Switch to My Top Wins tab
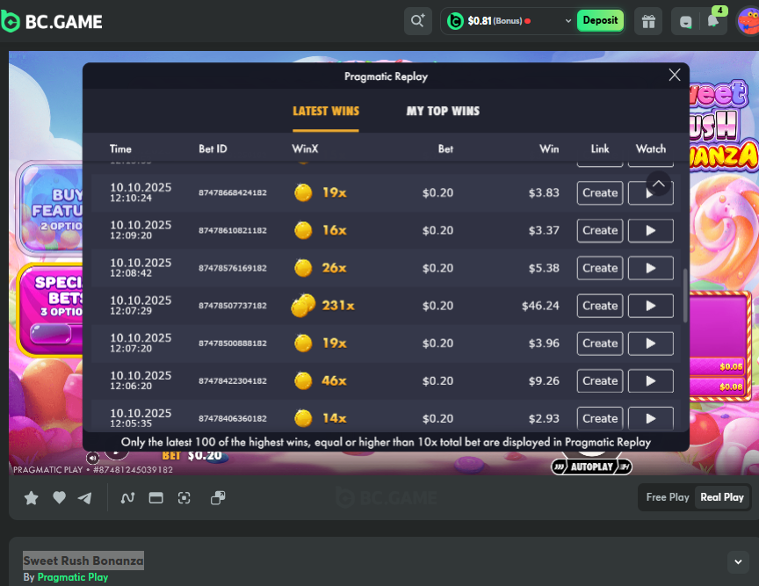Viewport: 759px width, 586px height. pos(443,112)
